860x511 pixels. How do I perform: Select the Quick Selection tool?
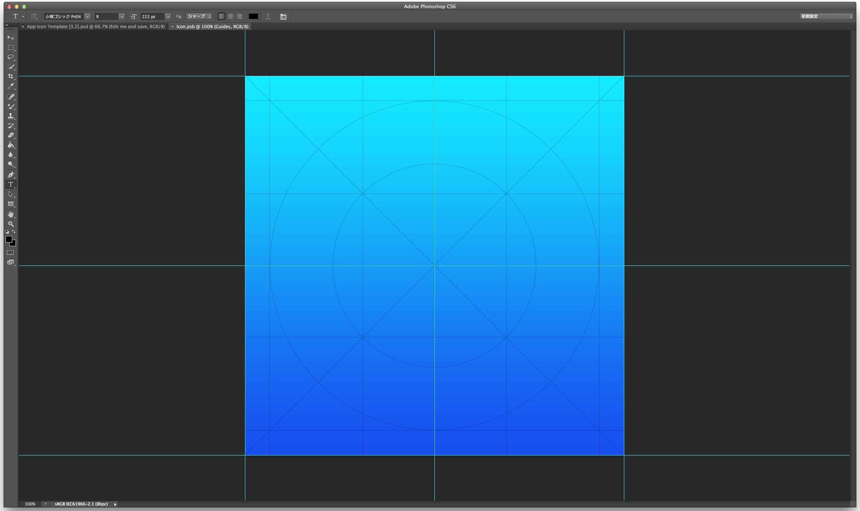point(11,67)
